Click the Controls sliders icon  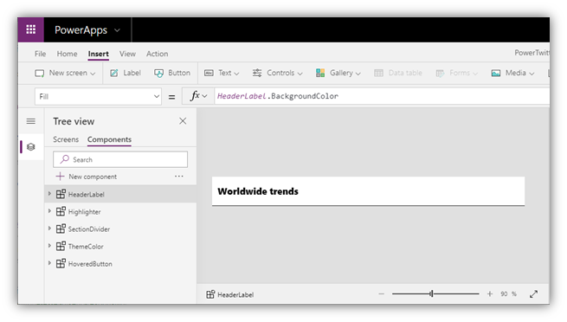257,73
